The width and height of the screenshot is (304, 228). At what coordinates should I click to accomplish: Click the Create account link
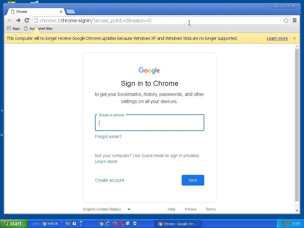tap(110, 180)
